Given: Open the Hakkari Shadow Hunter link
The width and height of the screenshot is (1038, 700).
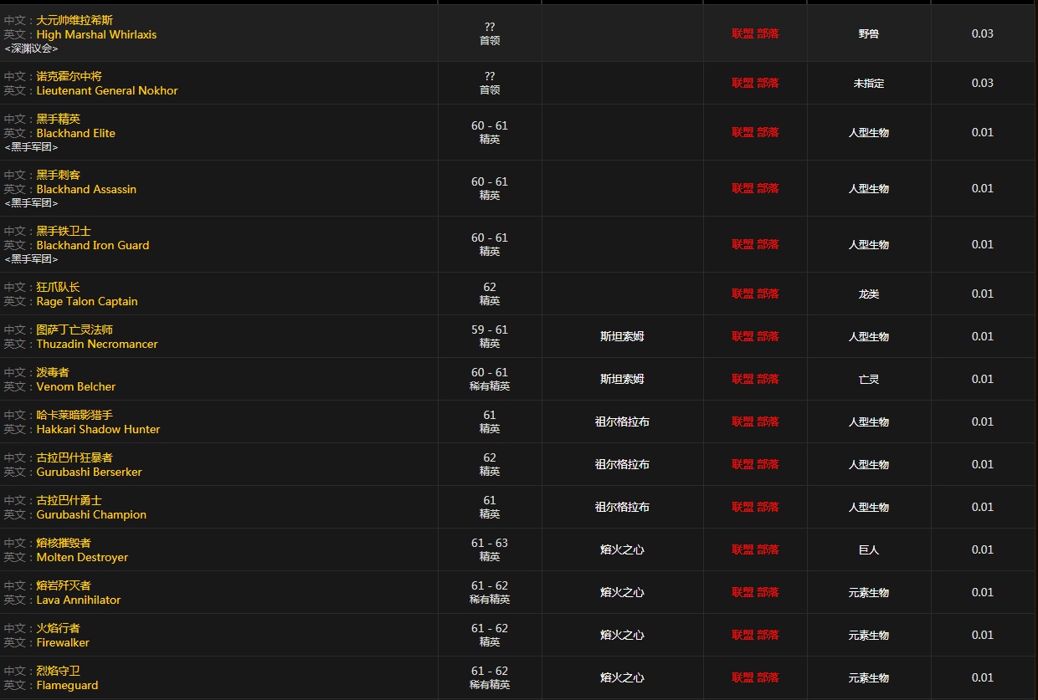Looking at the screenshot, I should [x=98, y=429].
